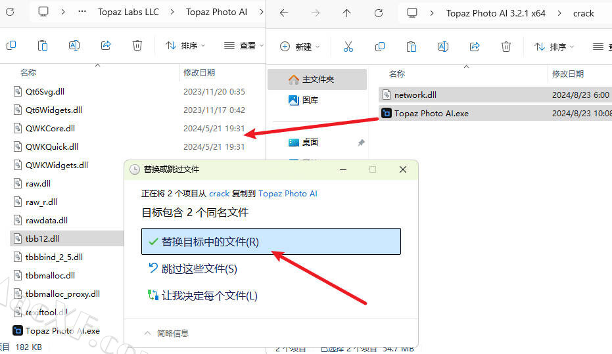Screen dimensions: 612x354
Task: Click PC monitor icon in right address bar
Action: [x=412, y=13]
